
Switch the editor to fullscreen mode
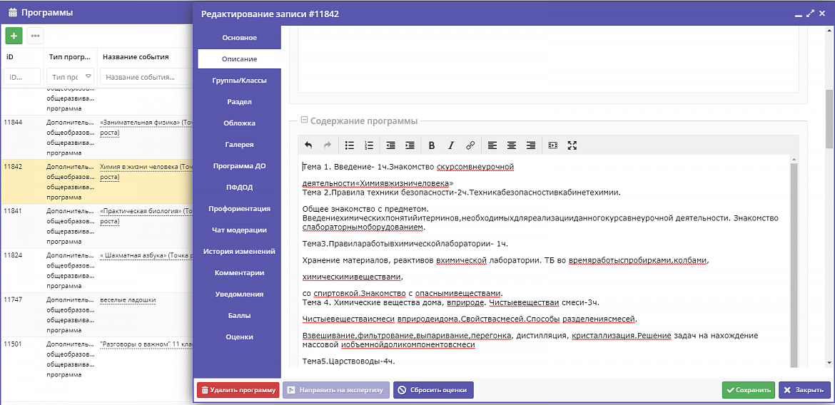[572, 145]
